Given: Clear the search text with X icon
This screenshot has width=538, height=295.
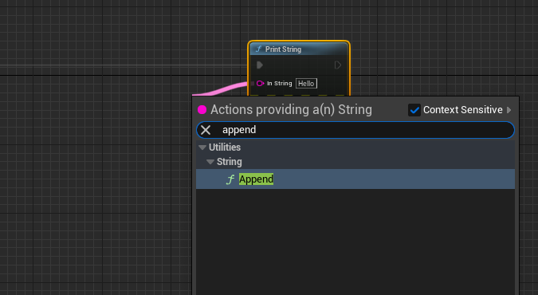Looking at the screenshot, I should (x=206, y=130).
